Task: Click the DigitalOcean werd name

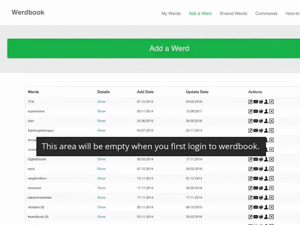Action: pos(37,159)
